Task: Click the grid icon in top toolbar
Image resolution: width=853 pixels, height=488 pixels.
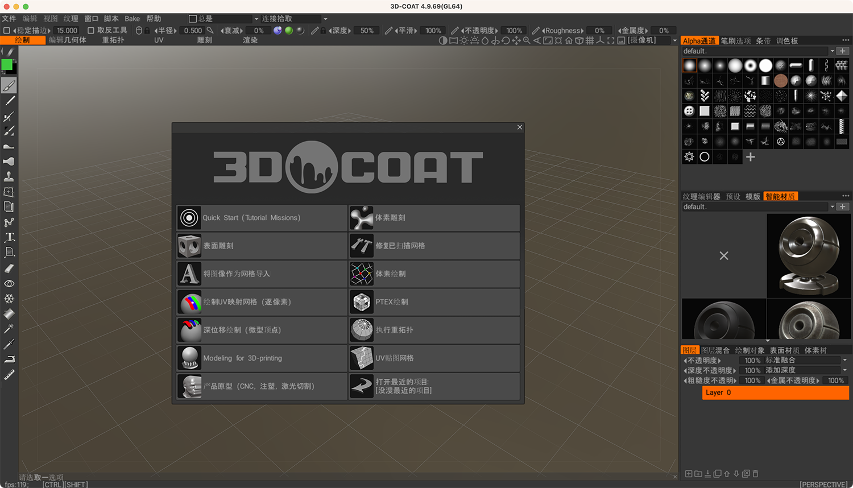Action: point(590,40)
